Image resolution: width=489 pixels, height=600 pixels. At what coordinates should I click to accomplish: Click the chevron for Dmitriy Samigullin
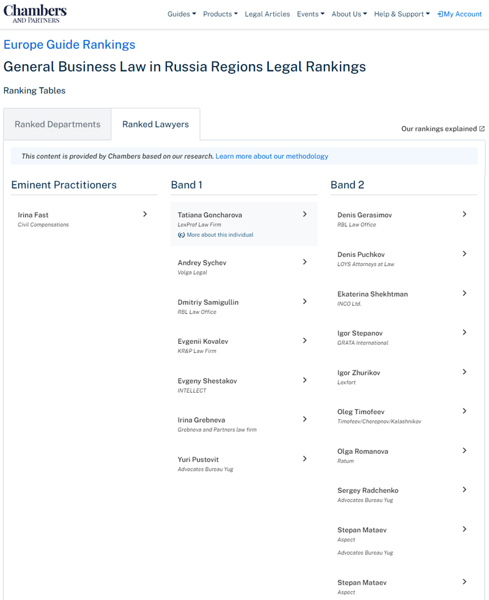(305, 302)
